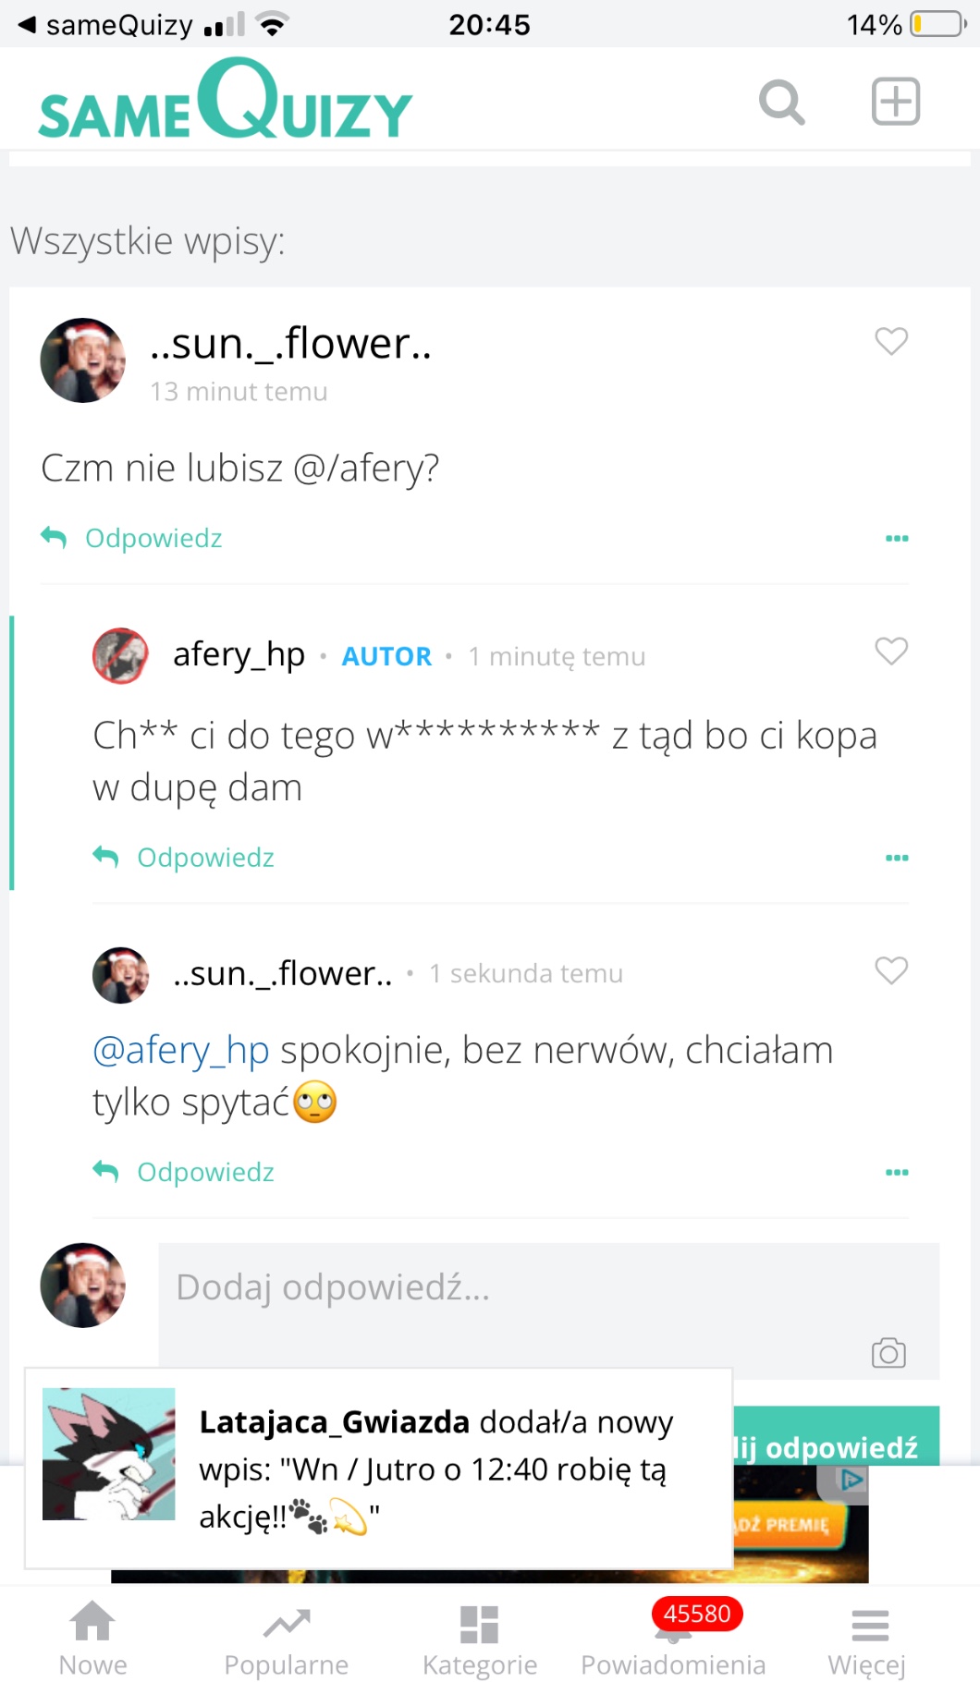Open SameQuizy logo home link
This screenshot has width=980, height=1682.
[x=226, y=102]
